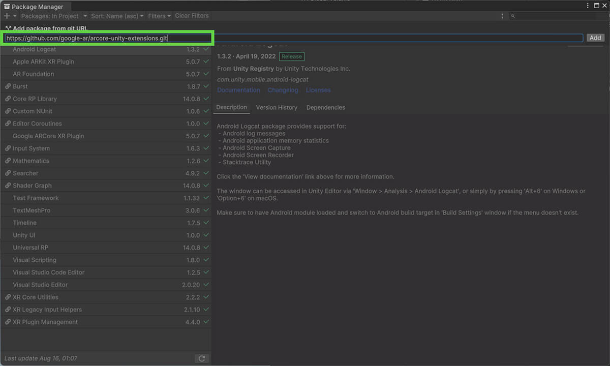Select the Shader Graph package
610x366 pixels.
[x=106, y=186]
